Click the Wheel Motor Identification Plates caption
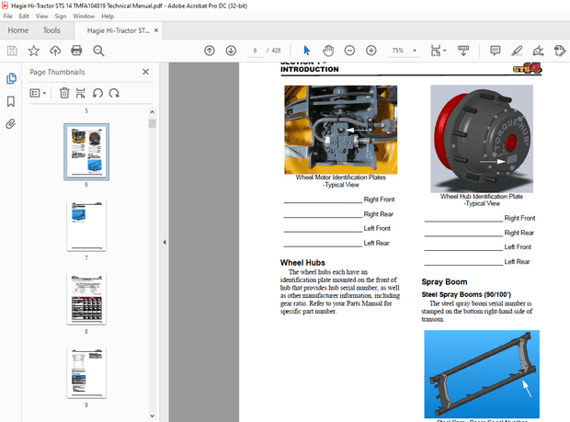The image size is (570, 422). (x=340, y=181)
